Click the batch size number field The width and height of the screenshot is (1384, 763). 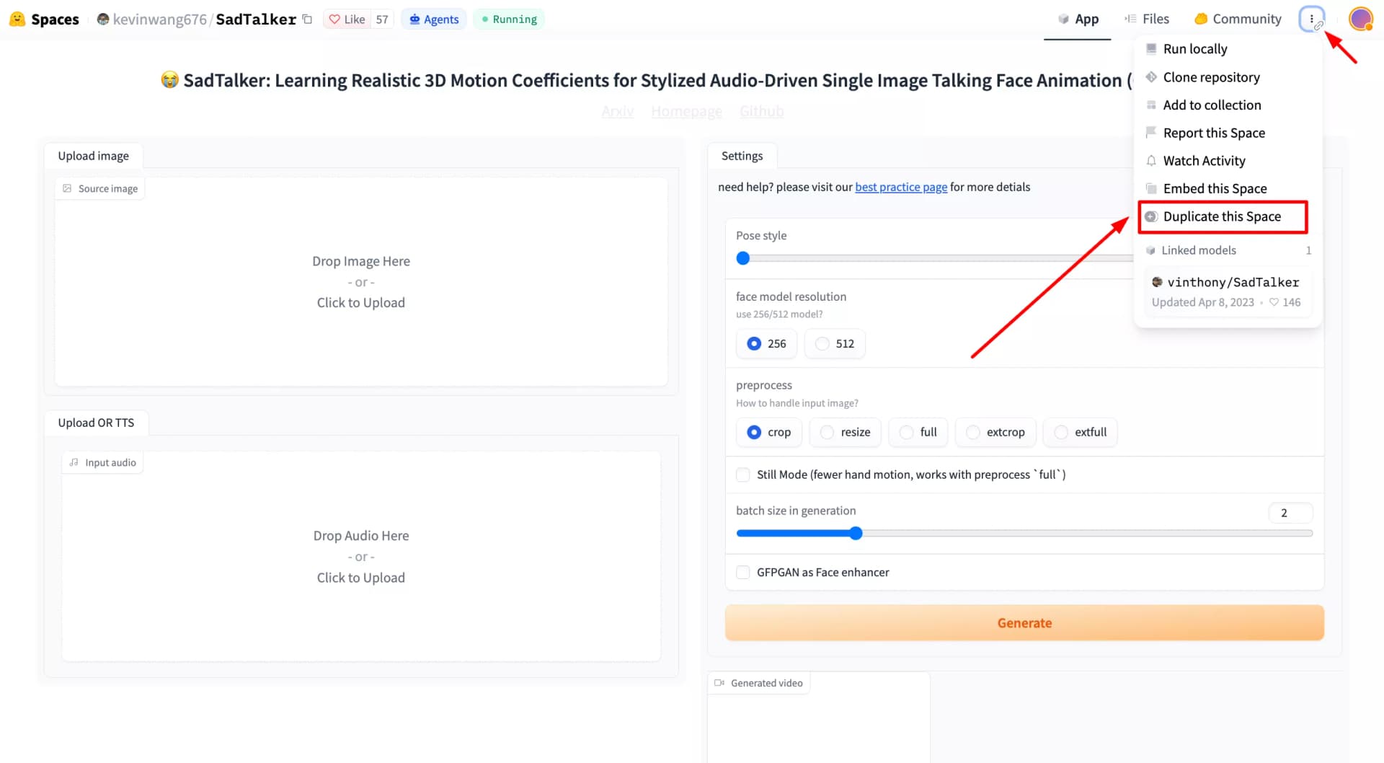(1290, 513)
